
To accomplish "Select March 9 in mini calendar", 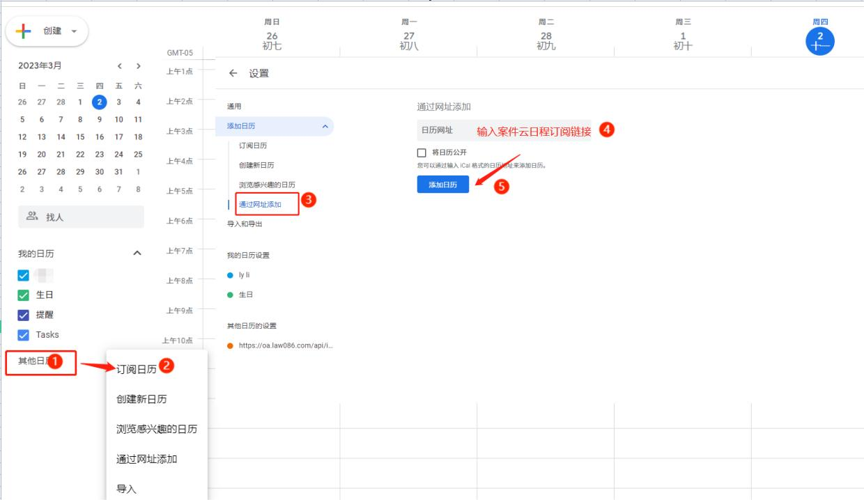I will (100, 119).
